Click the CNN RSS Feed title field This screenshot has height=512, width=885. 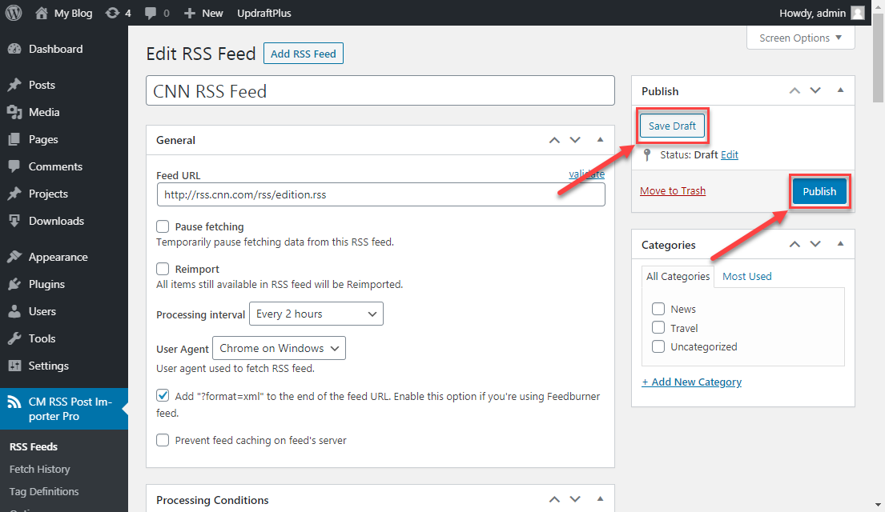[380, 90]
